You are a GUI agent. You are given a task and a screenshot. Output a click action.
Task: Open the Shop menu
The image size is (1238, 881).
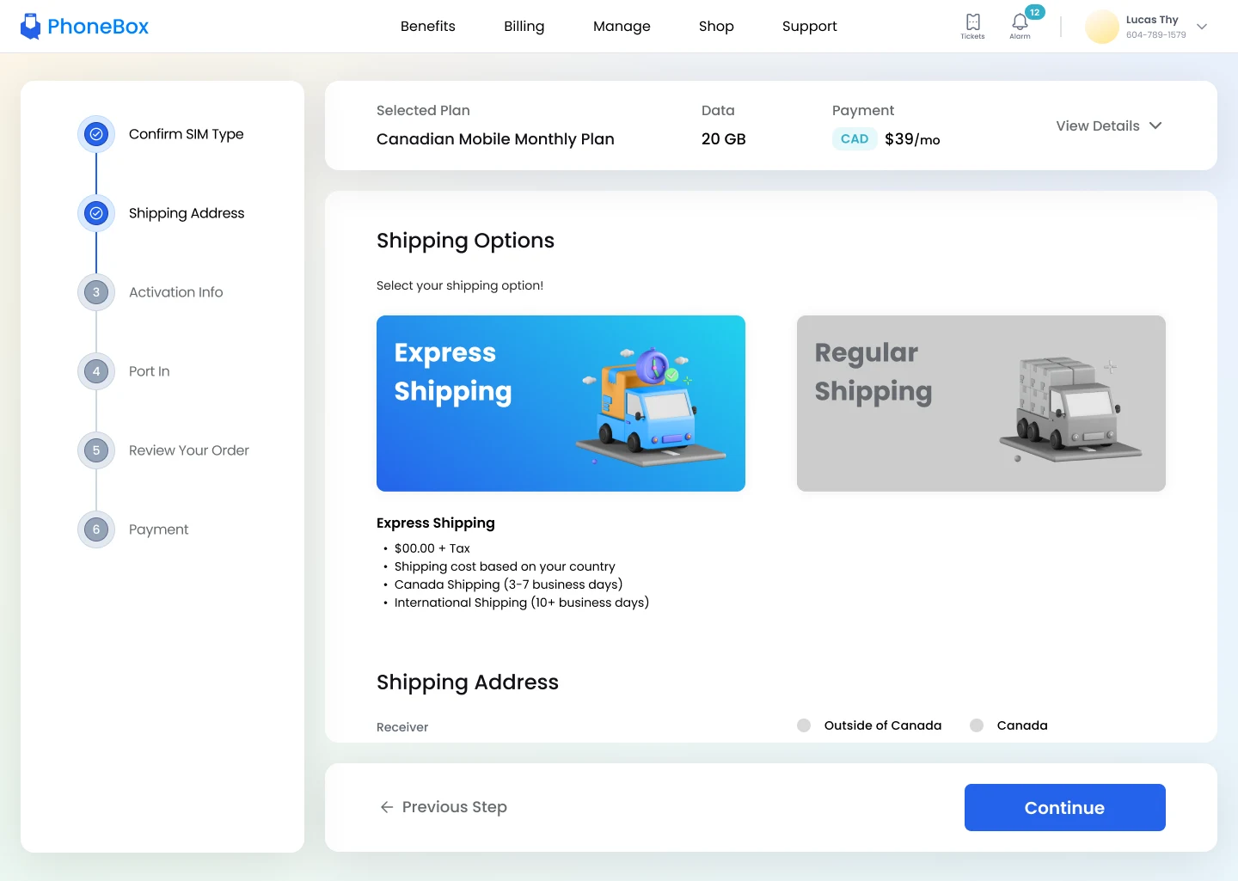(x=716, y=27)
